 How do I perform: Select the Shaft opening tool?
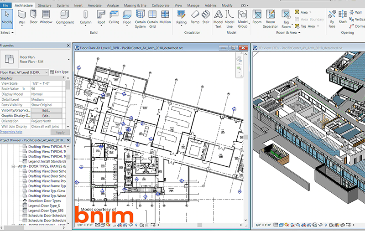click(x=343, y=17)
